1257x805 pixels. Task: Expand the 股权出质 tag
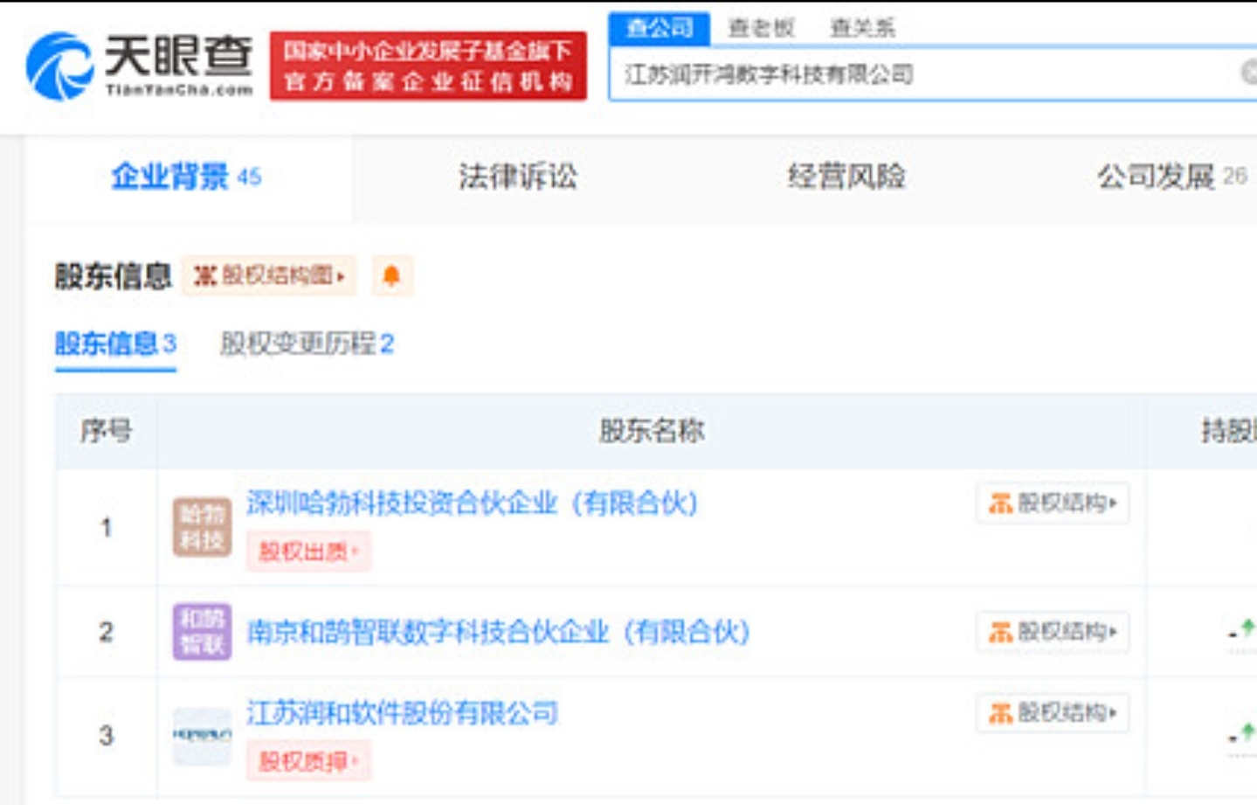(x=308, y=552)
